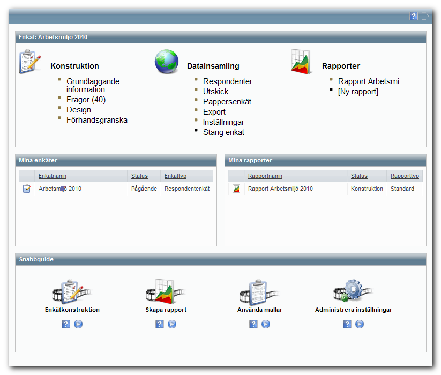Play the Enkätkonstruktion guide video

[78, 324]
